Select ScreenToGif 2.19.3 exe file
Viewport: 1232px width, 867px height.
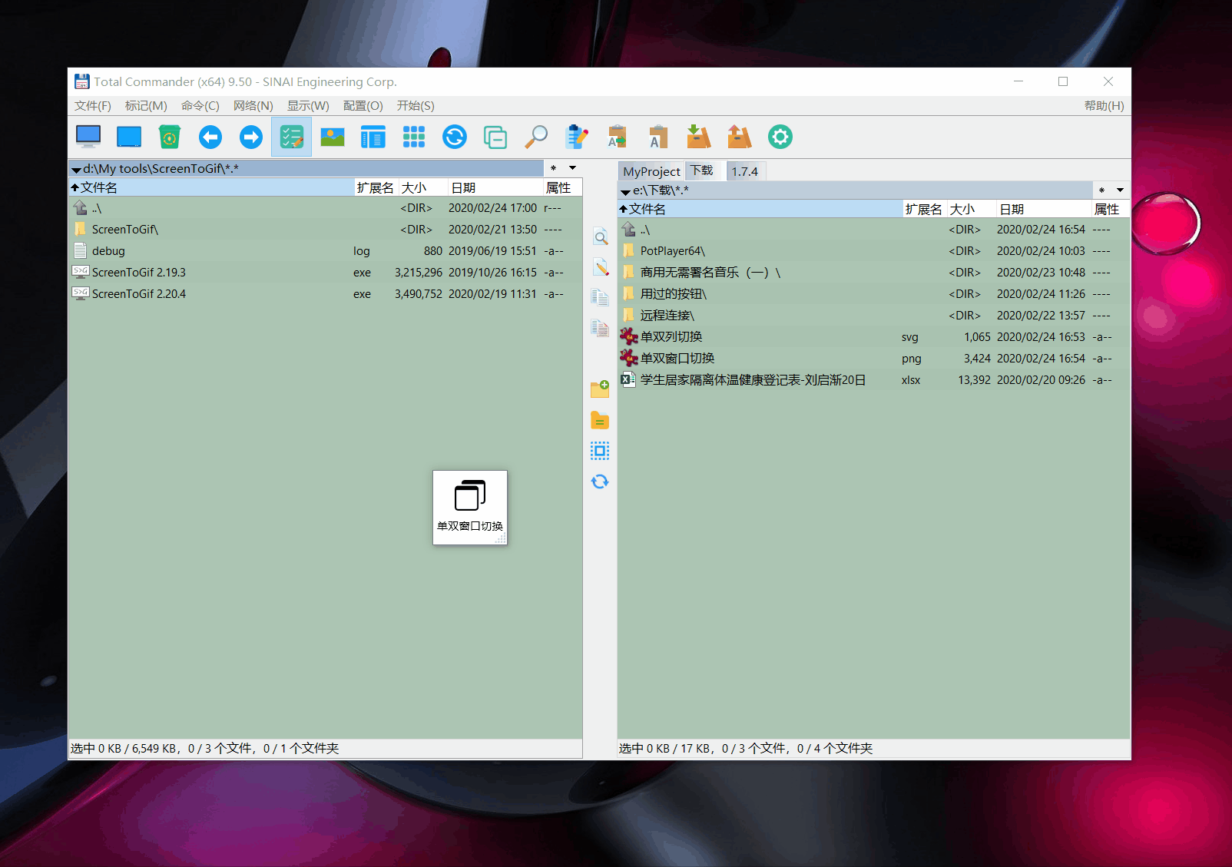(x=326, y=273)
